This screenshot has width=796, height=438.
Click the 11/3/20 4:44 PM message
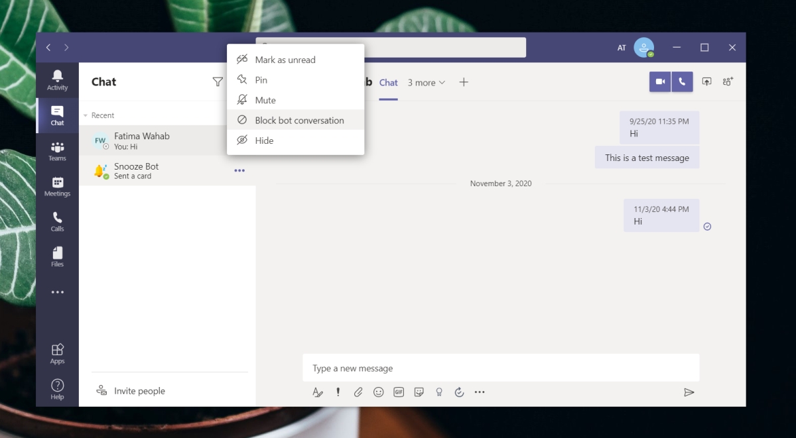[661, 215]
